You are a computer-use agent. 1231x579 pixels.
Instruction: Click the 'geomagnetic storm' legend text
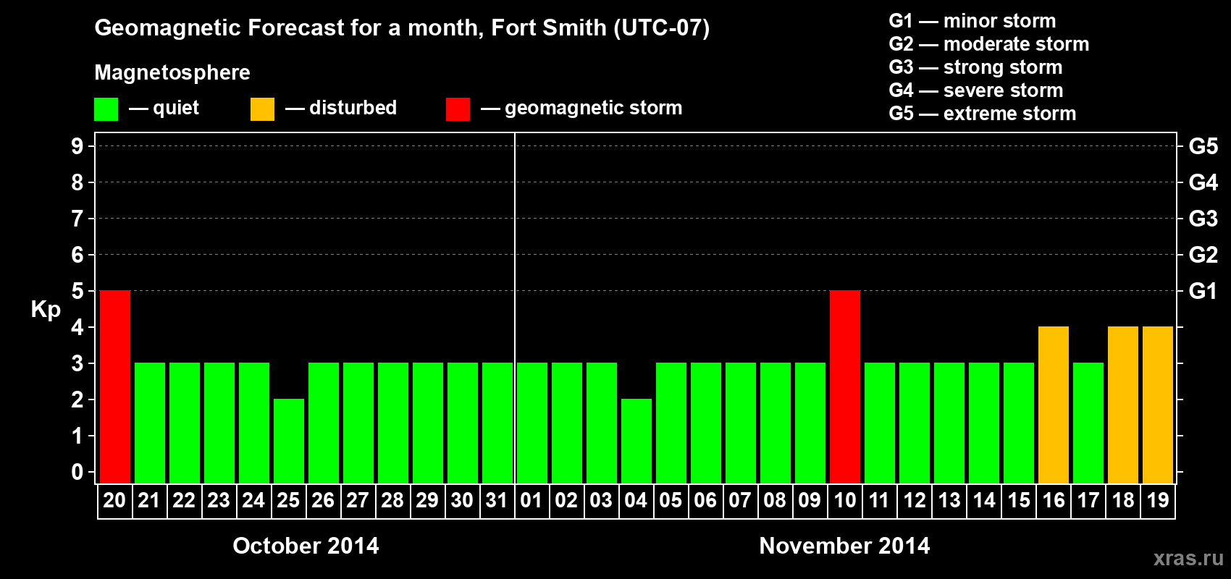pos(594,109)
